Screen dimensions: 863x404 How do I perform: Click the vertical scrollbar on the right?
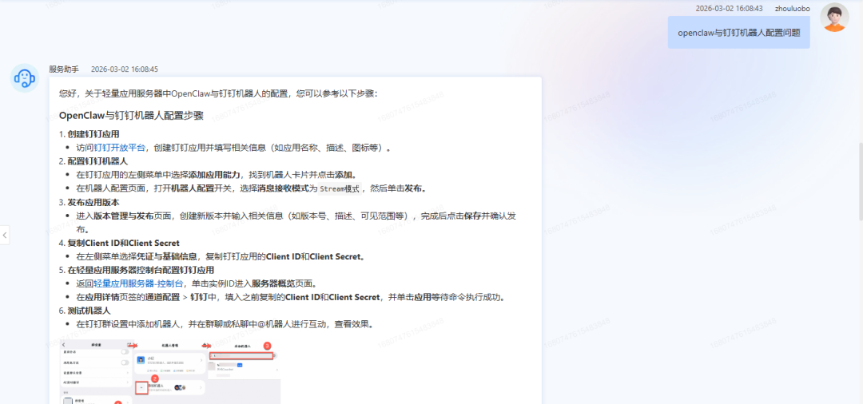[x=860, y=181]
